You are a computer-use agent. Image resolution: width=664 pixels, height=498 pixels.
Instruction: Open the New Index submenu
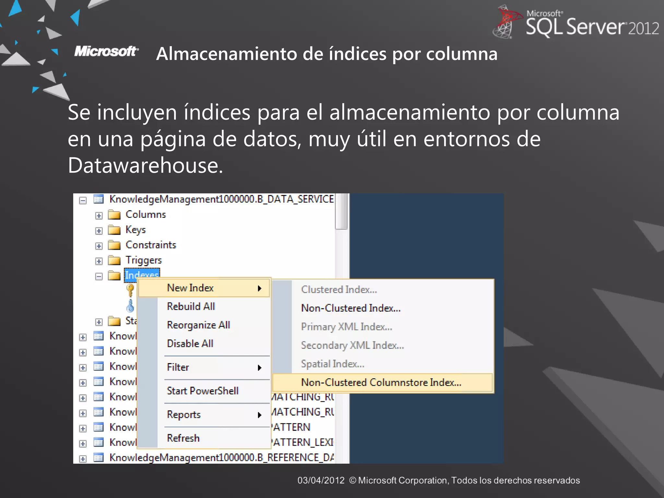click(x=204, y=288)
